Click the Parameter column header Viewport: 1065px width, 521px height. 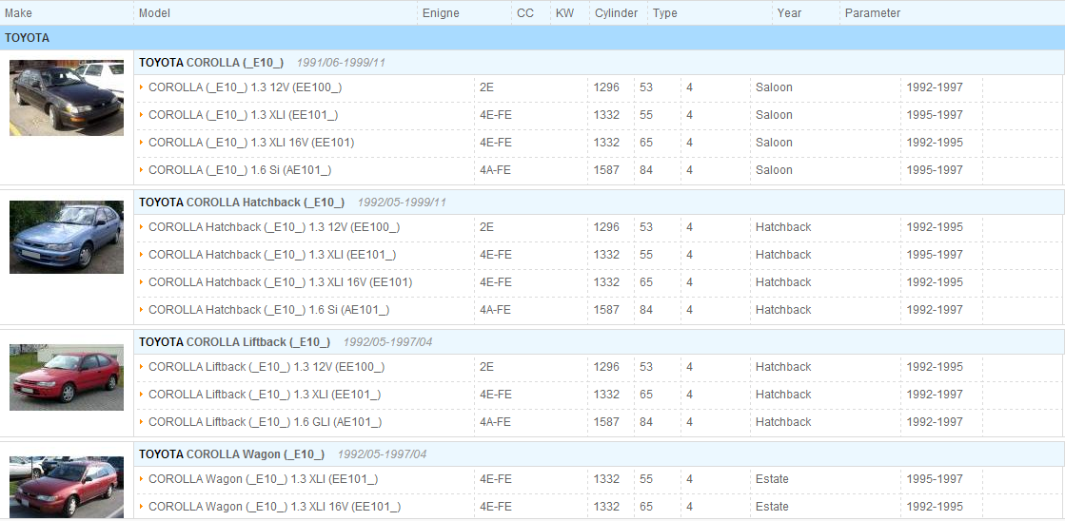[x=873, y=13]
